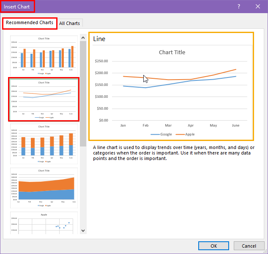This screenshot has width=268, height=254.
Task: Click the dialog resize grip icon
Action: (x=265, y=251)
